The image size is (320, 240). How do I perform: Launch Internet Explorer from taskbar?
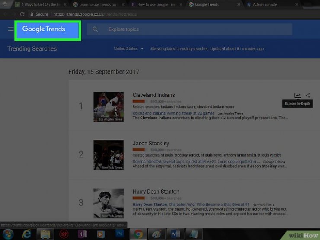(26, 234)
